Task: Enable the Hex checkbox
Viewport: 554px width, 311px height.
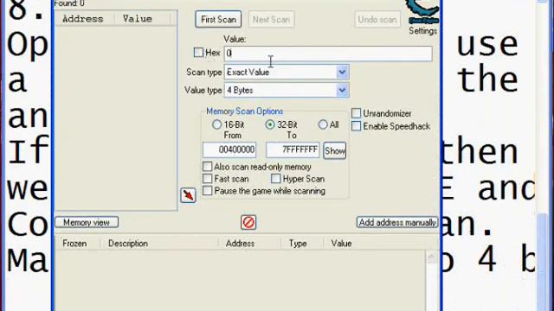Action: 198,53
